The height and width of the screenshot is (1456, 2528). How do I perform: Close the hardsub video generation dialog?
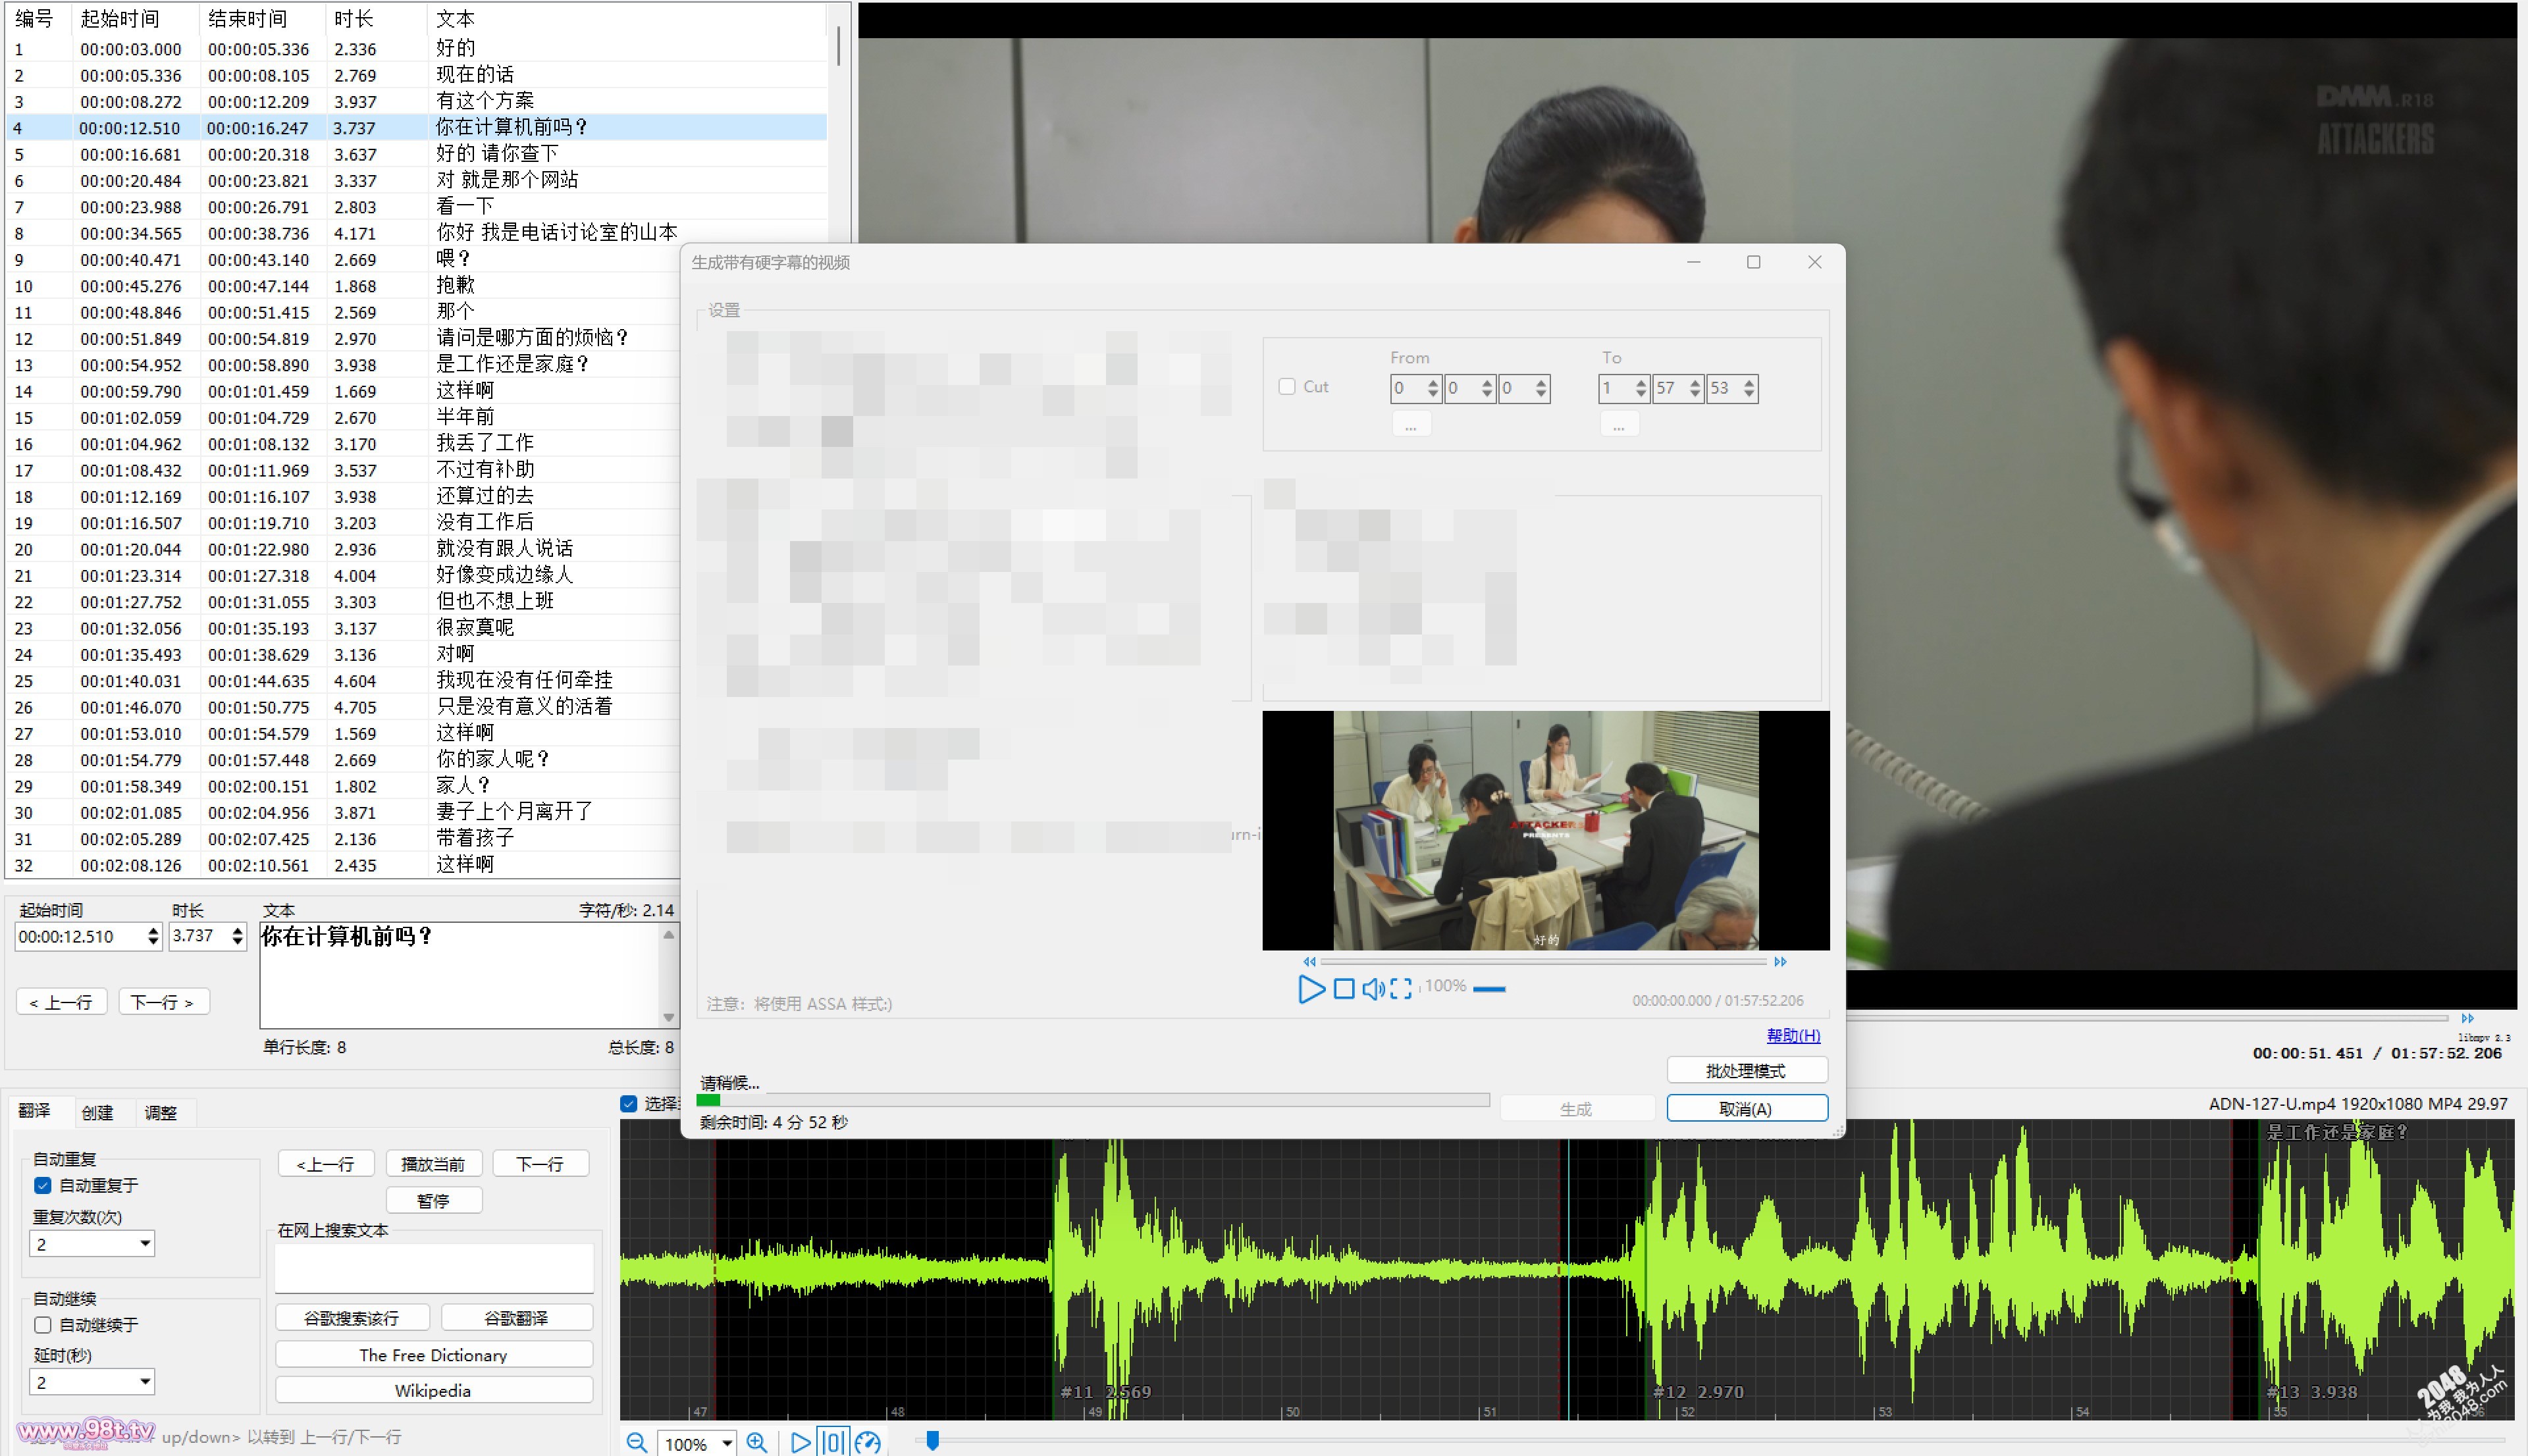1815,262
